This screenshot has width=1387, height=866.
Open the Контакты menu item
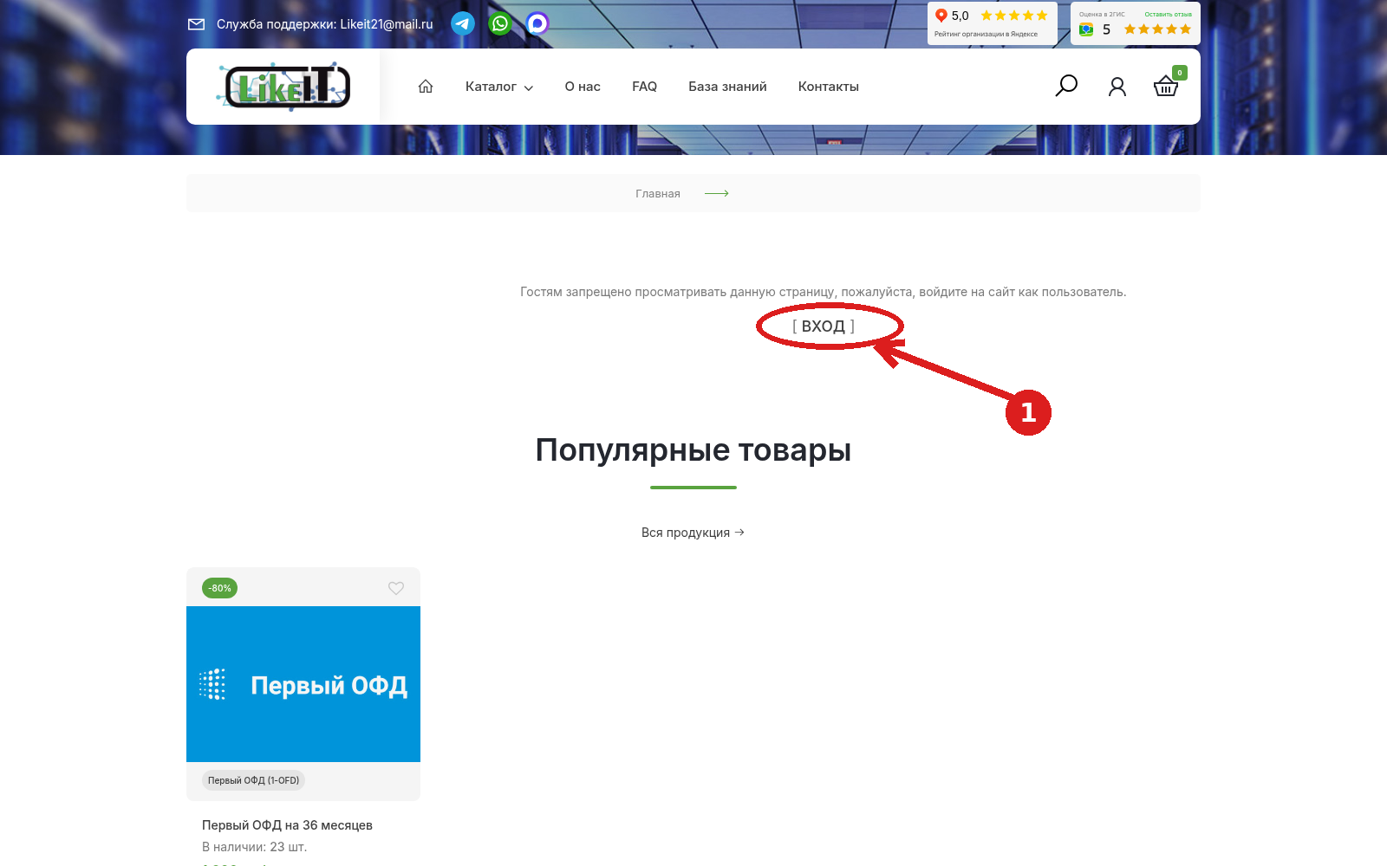829,87
